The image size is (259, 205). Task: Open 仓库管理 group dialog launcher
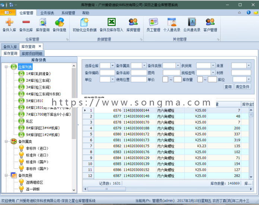[67, 39]
